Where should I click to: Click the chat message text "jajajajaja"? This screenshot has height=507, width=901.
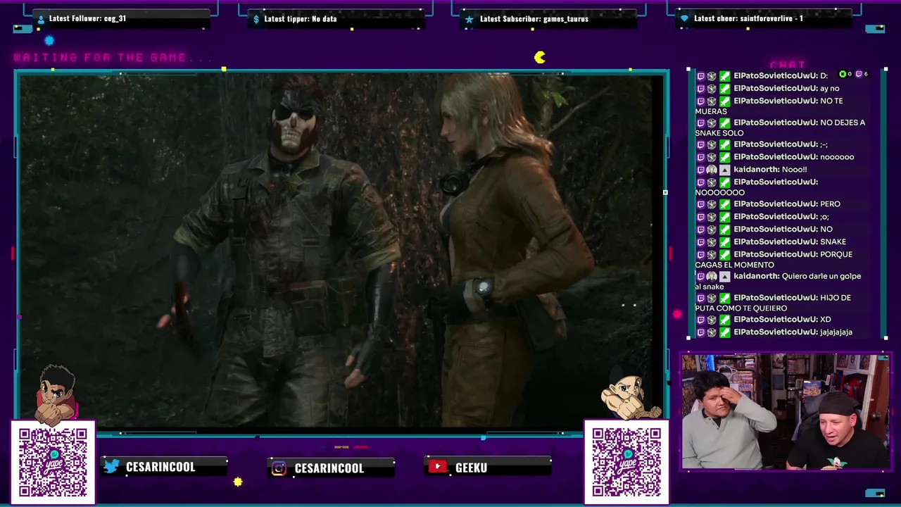836,332
